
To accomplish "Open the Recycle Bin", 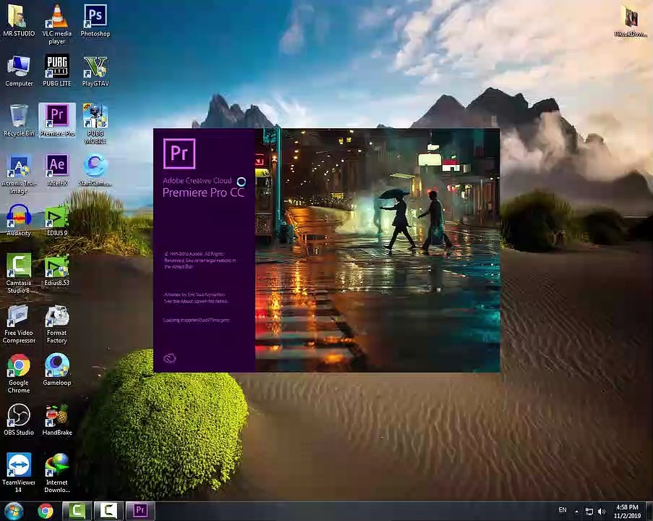I will pyautogui.click(x=19, y=120).
